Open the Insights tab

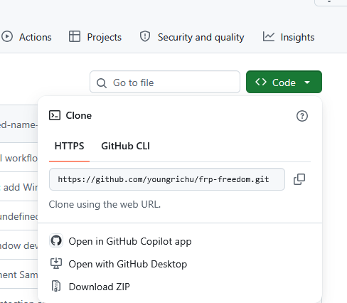click(x=289, y=37)
